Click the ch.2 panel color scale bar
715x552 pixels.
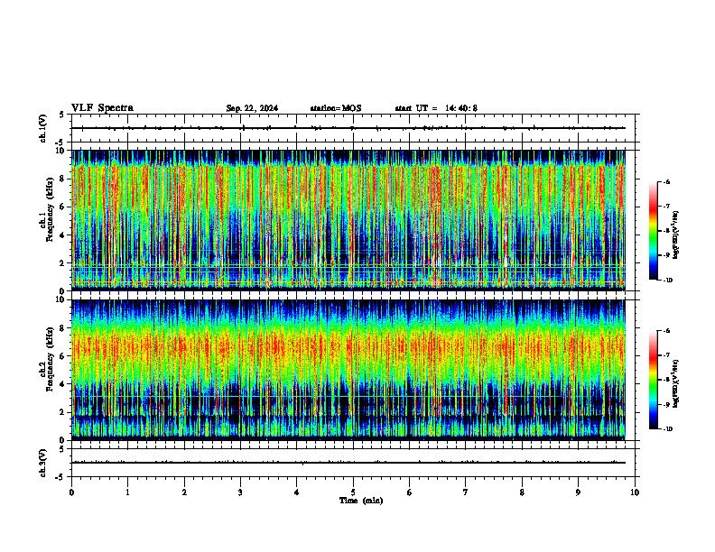pyautogui.click(x=653, y=380)
